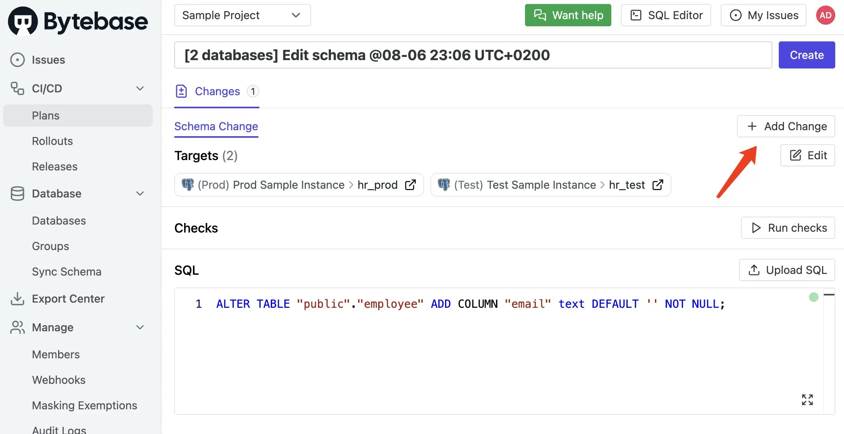Viewport: 844px width, 434px height.
Task: Open the Issues icon in sidebar
Action: click(18, 60)
